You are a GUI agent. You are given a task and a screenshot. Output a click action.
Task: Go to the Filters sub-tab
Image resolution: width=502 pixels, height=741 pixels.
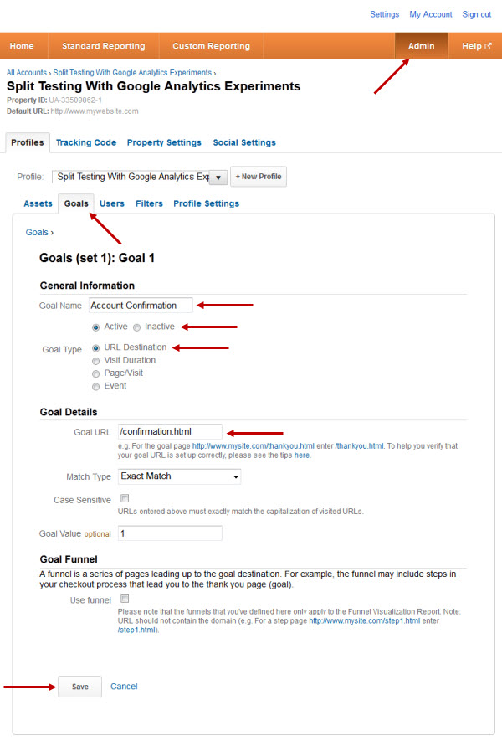coord(149,203)
